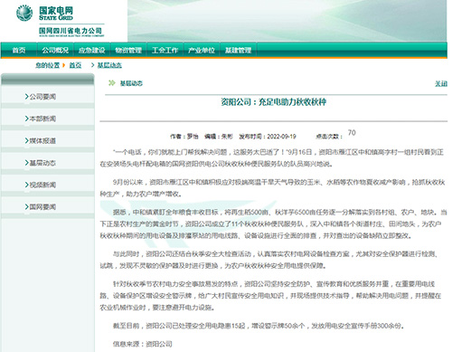This screenshot has width=452, height=352.
Task: Open the 基建管理 navigation menu item
Action: tap(238, 50)
